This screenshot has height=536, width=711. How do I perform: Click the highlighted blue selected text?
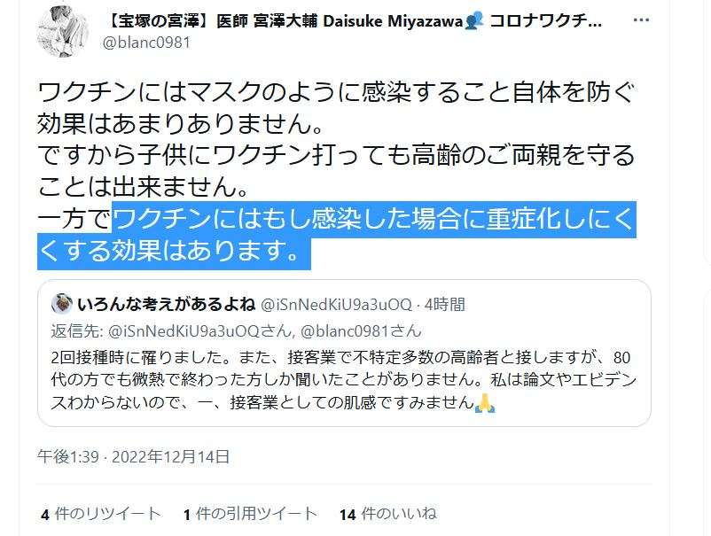(337, 235)
